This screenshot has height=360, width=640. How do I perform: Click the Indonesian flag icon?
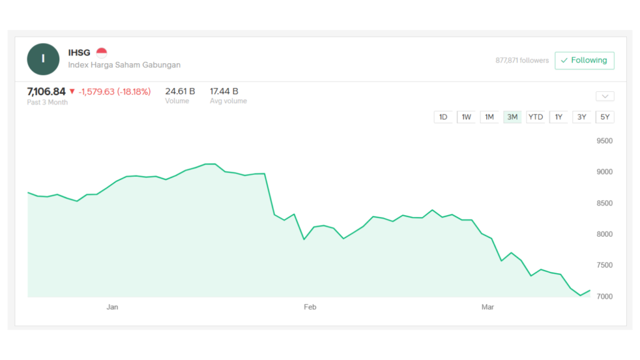point(102,53)
